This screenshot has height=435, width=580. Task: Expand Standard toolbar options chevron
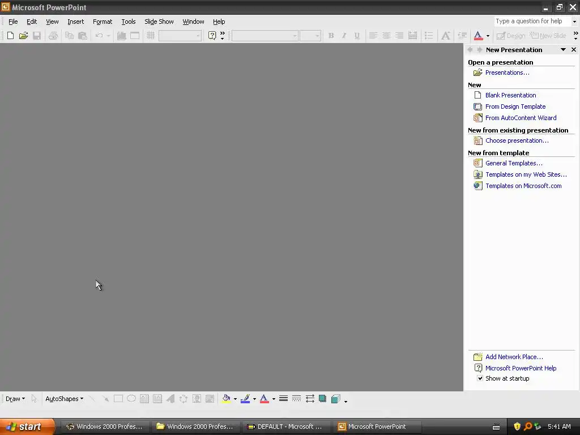pyautogui.click(x=222, y=36)
